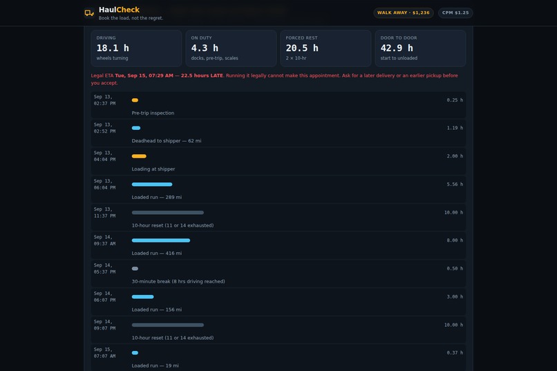Click the 10-hour reset row at Sep 14, 09:07 PM

tap(278, 330)
